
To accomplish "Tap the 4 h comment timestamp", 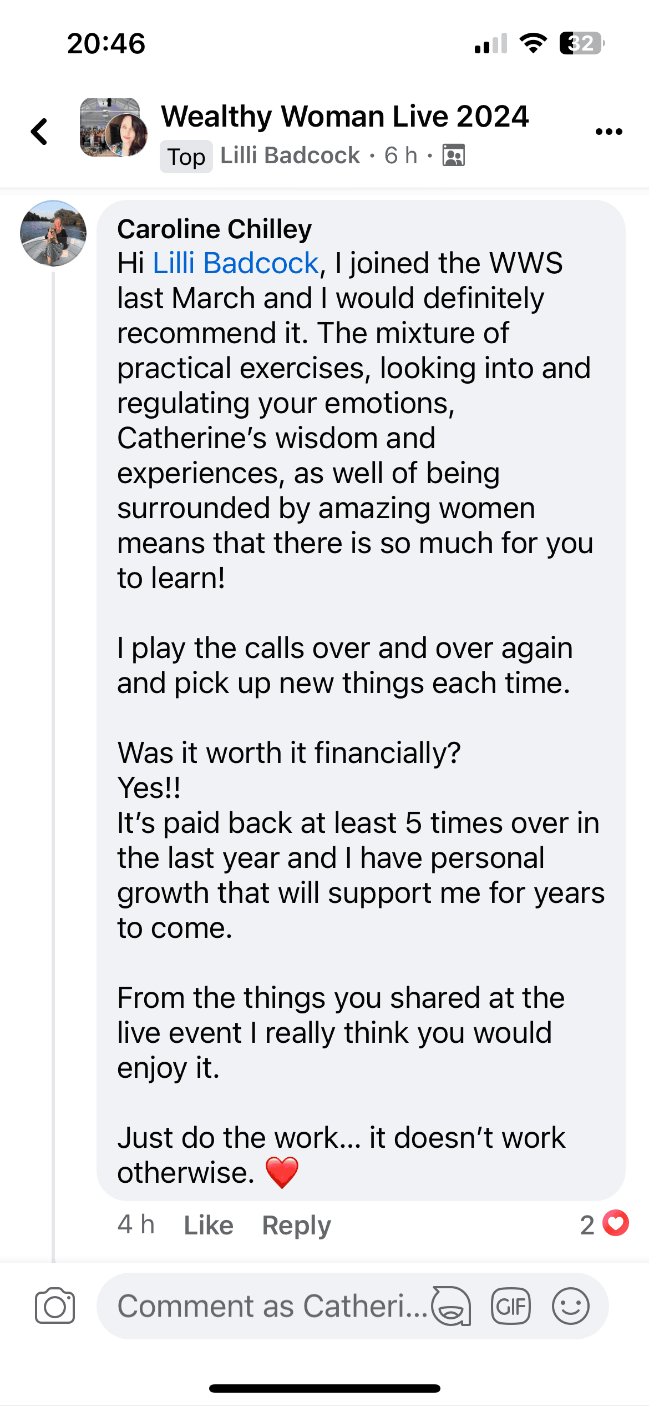I will click(136, 1225).
